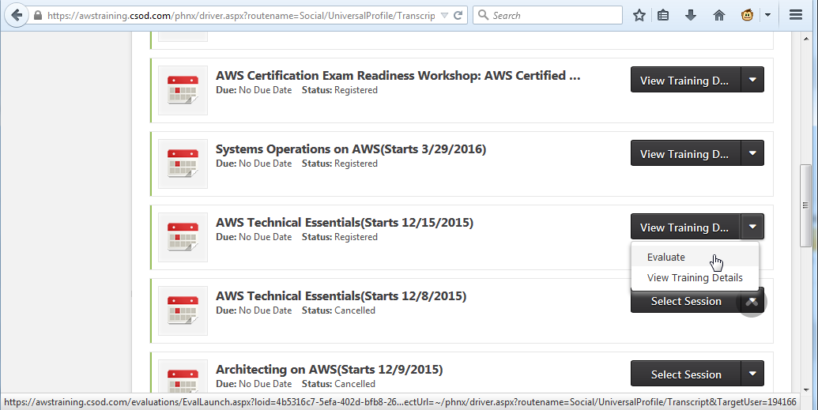The height and width of the screenshot is (410, 818).
Task: View Training Details for Systems Operations on AWS
Action: pos(685,153)
